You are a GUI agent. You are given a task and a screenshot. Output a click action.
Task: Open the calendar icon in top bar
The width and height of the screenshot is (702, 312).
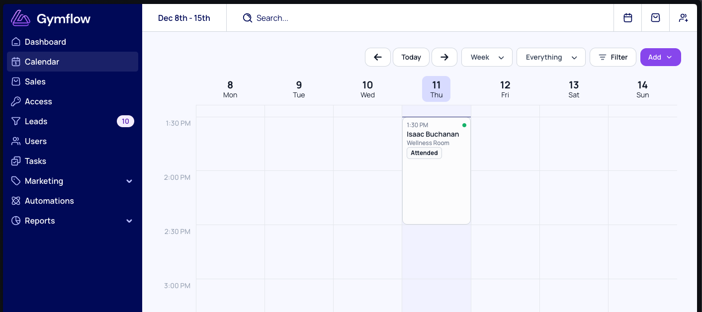(x=628, y=18)
